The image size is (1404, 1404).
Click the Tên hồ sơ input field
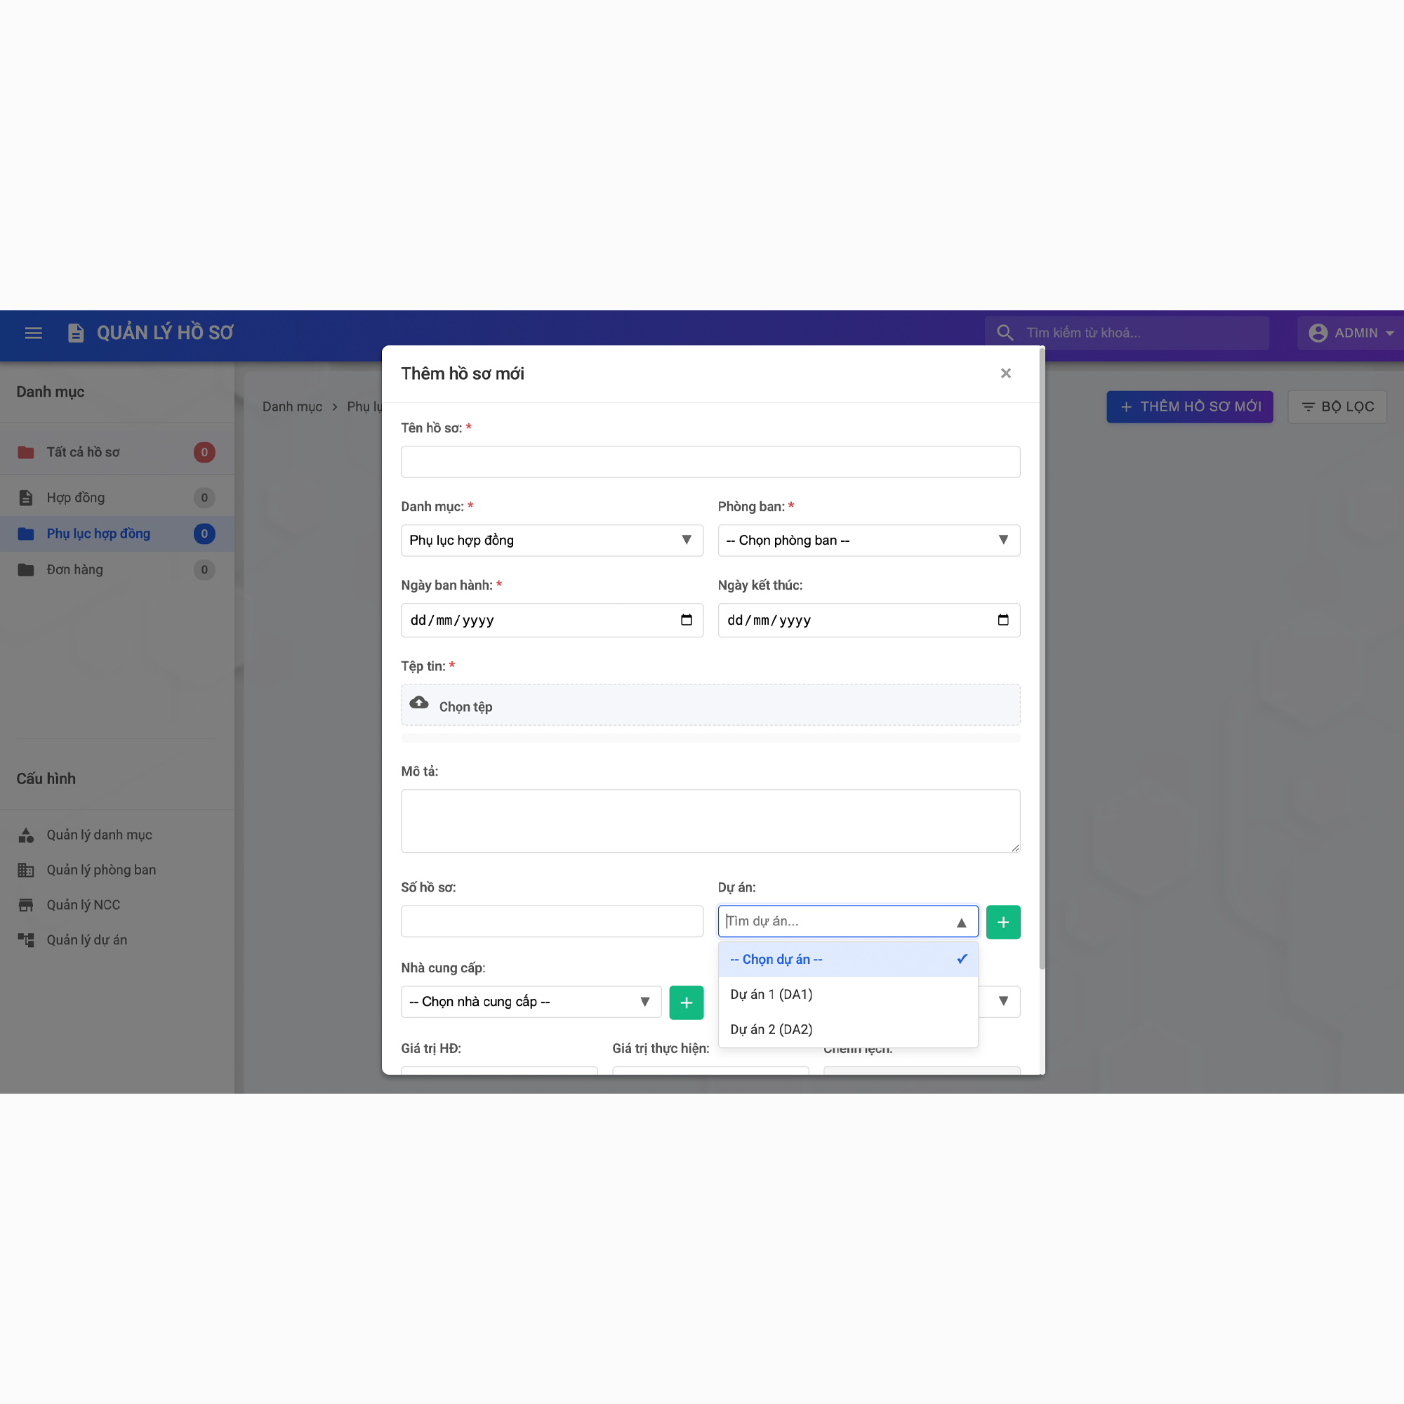coord(710,461)
